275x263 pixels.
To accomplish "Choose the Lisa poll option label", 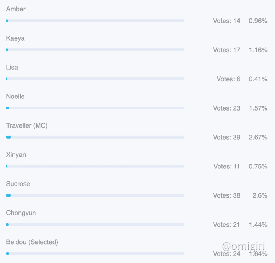I will tap(12, 68).
